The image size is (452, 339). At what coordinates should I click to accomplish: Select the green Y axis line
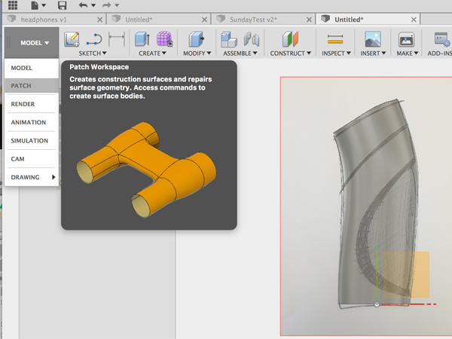pyautogui.click(x=377, y=273)
